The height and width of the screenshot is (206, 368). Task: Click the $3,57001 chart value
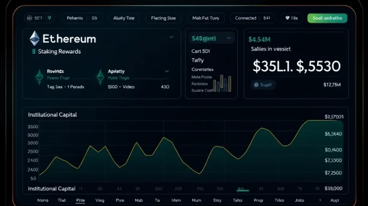click(x=334, y=116)
